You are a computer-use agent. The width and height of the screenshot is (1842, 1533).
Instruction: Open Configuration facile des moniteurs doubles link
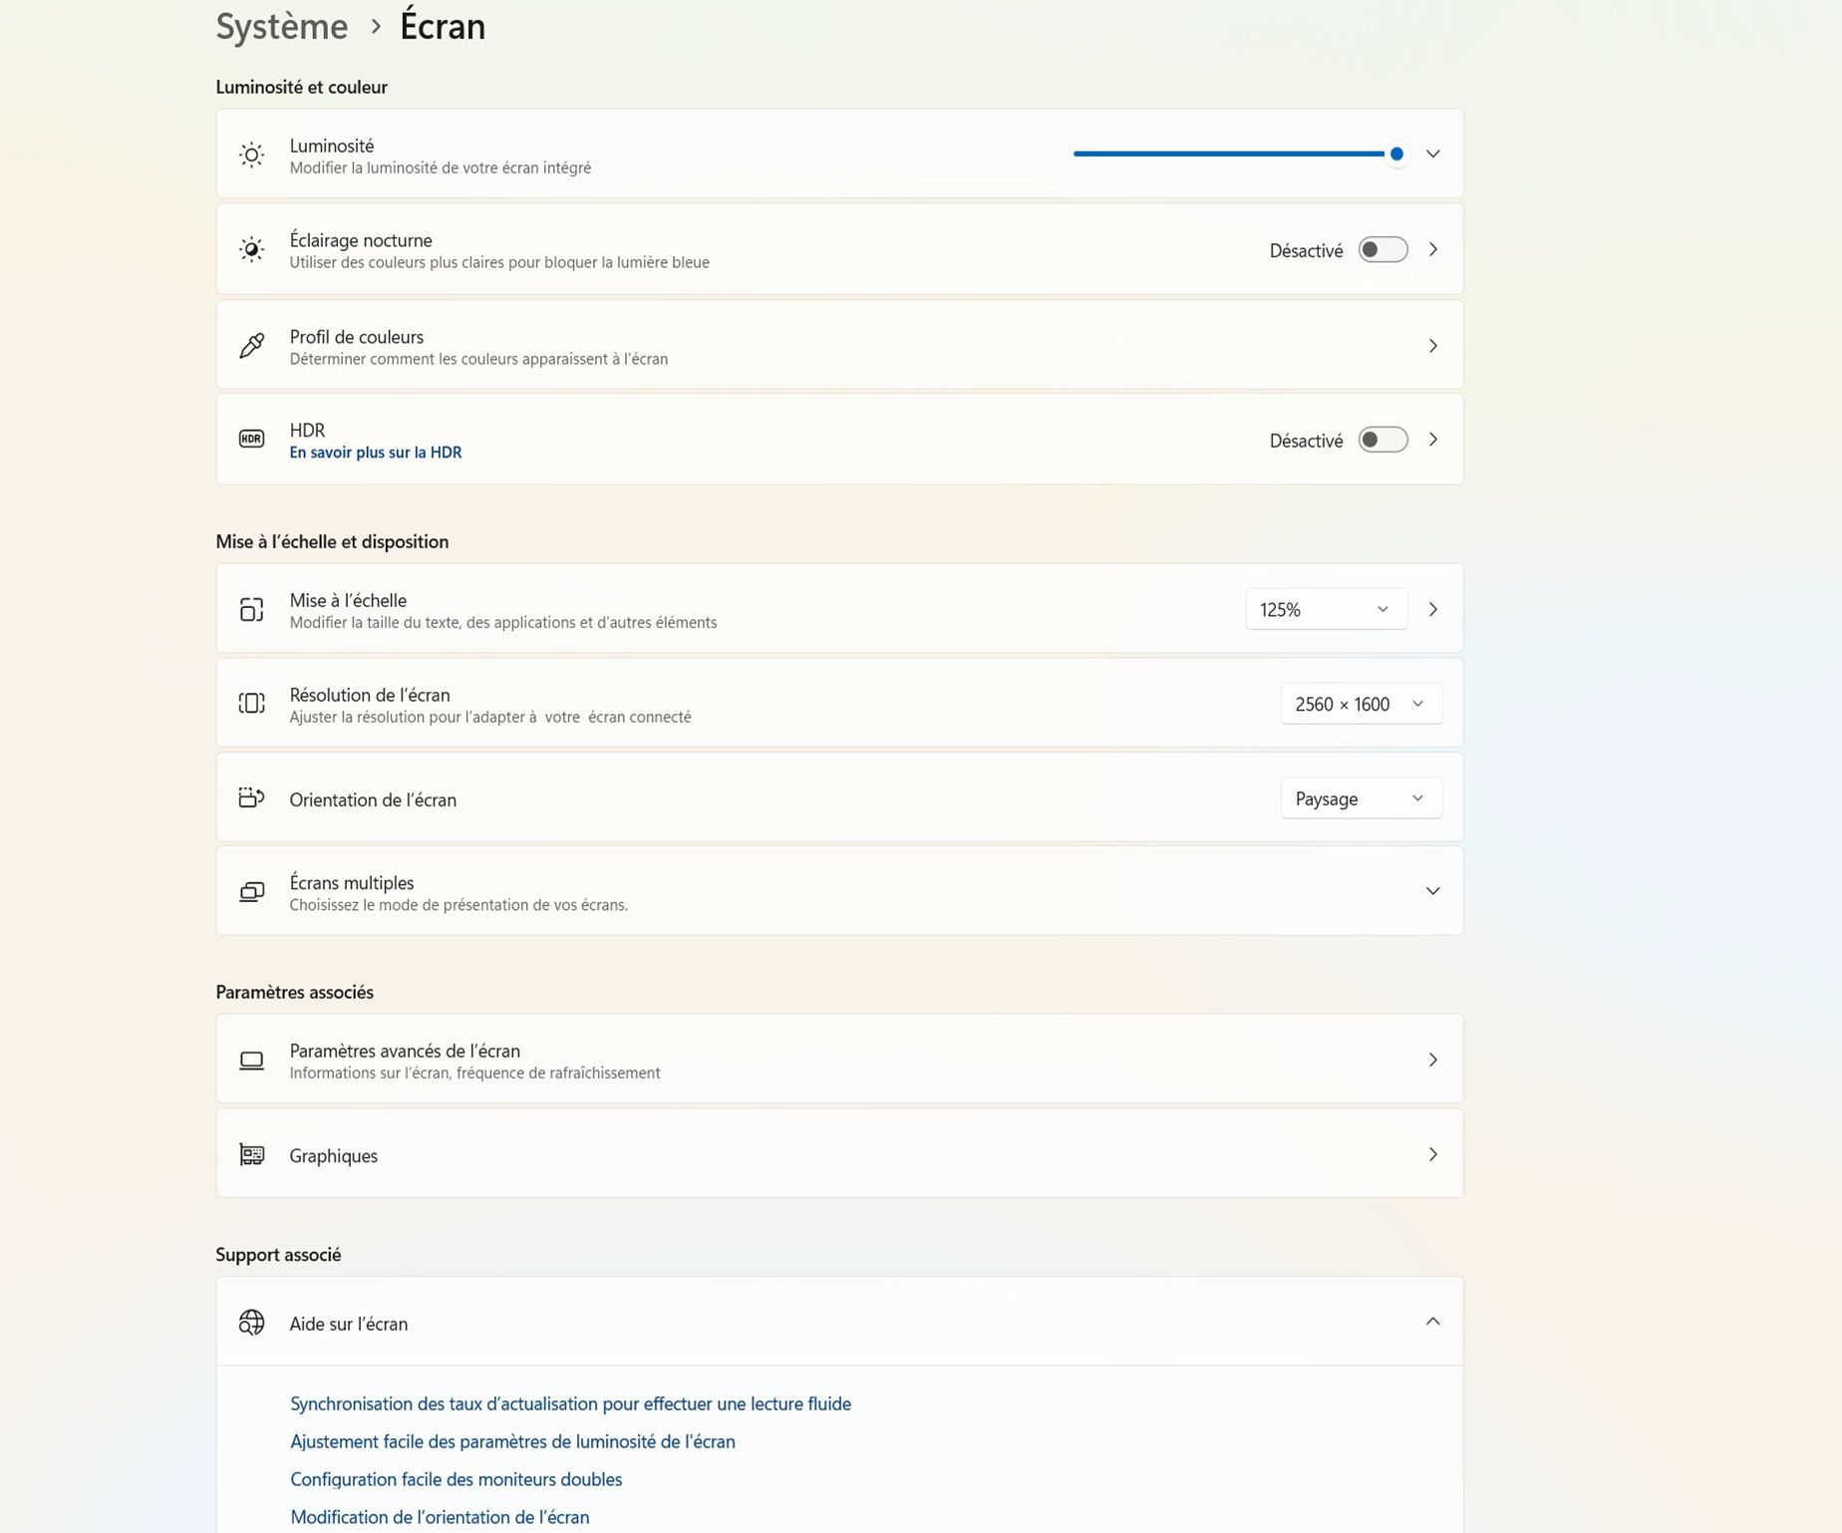coord(456,1479)
